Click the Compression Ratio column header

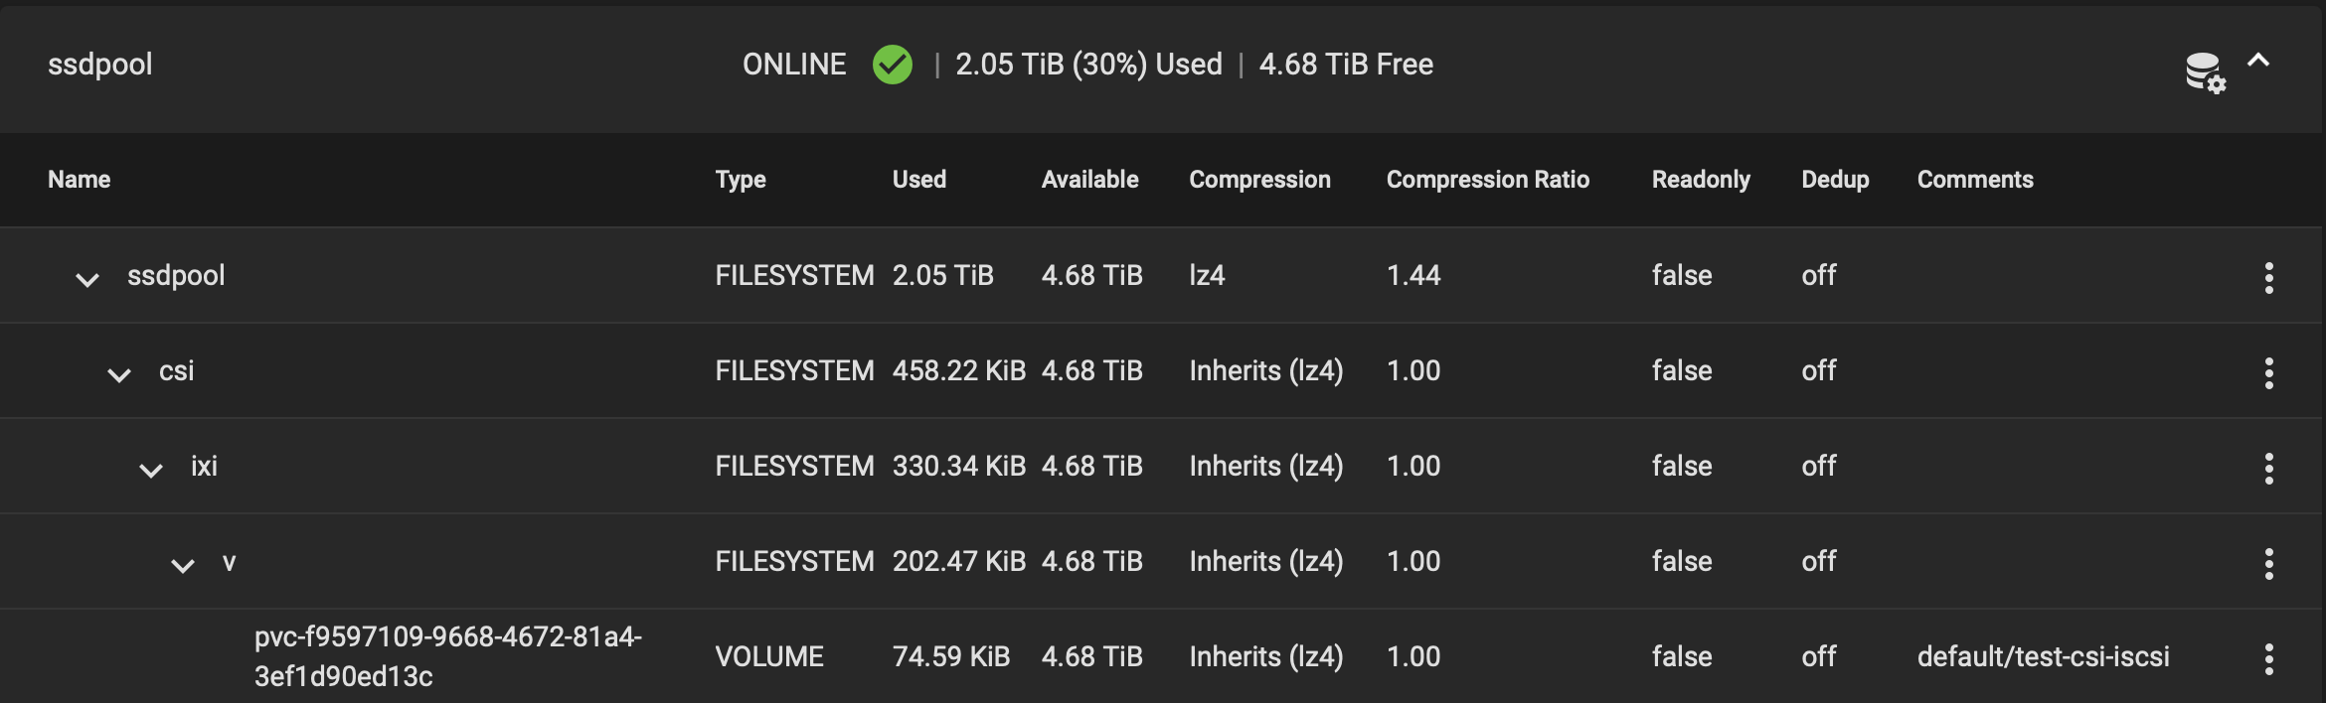(1488, 180)
